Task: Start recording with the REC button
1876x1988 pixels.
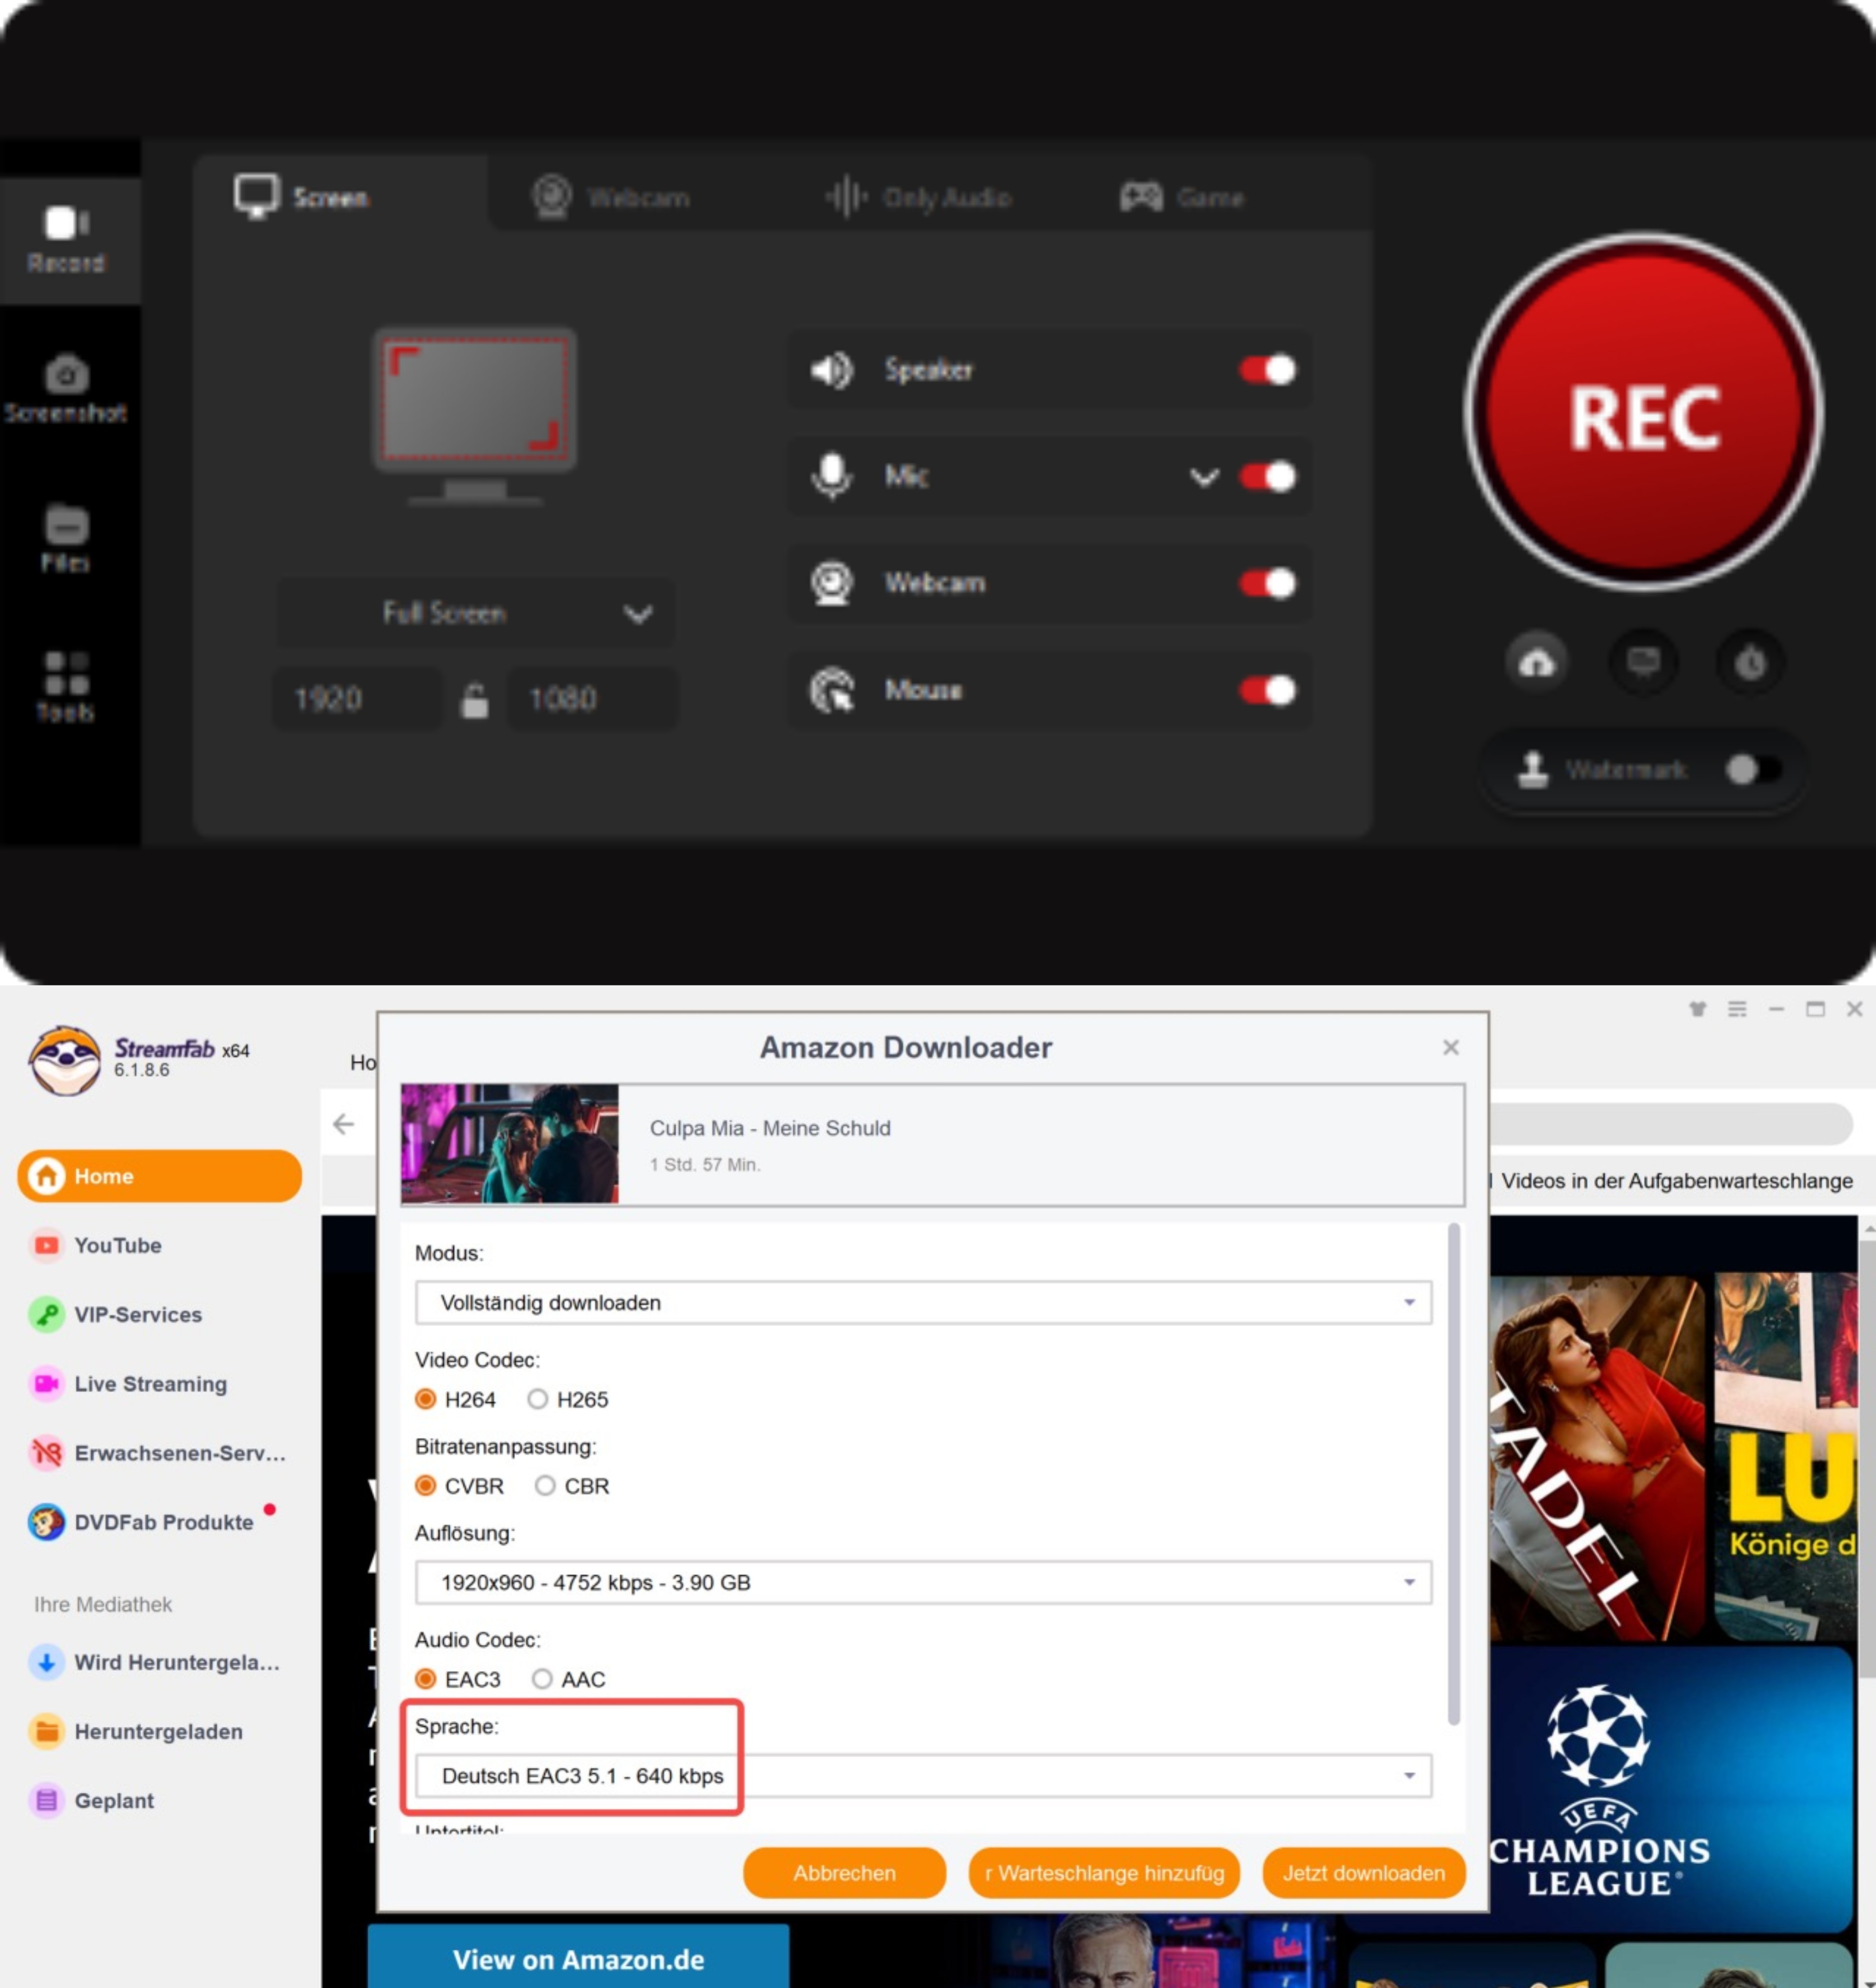Action: (x=1644, y=413)
